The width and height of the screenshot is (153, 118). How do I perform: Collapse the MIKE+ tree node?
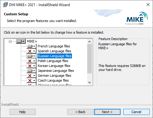tap(10, 41)
